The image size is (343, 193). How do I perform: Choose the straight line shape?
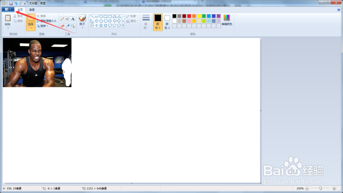(92, 16)
